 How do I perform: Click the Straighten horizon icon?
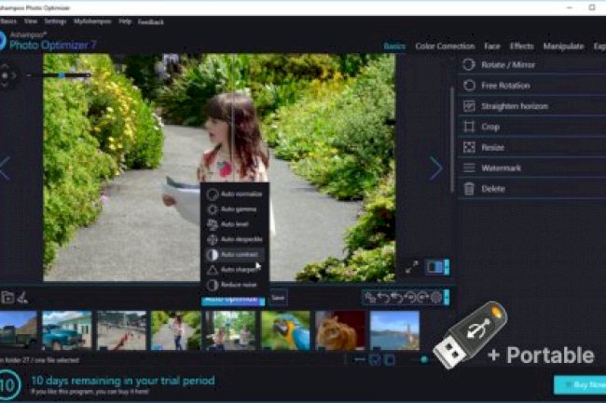(468, 106)
